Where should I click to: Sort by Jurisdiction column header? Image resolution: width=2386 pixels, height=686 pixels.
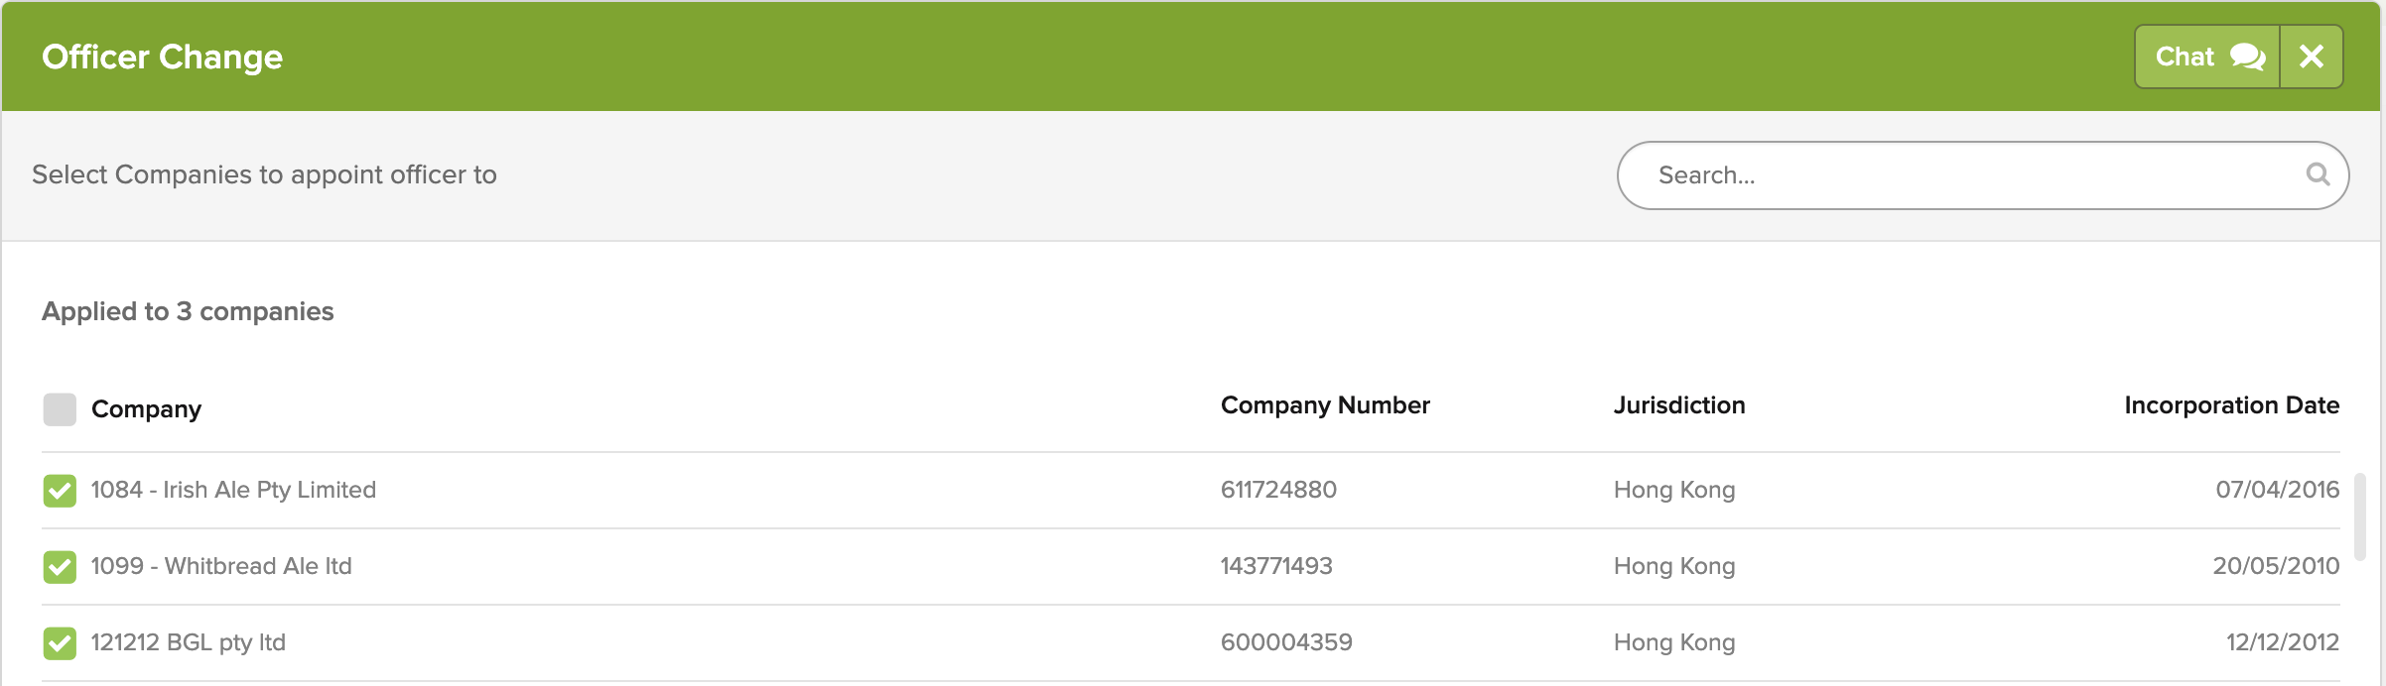point(1678,405)
